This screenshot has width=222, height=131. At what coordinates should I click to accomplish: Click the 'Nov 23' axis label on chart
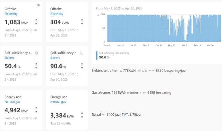click(x=172, y=46)
